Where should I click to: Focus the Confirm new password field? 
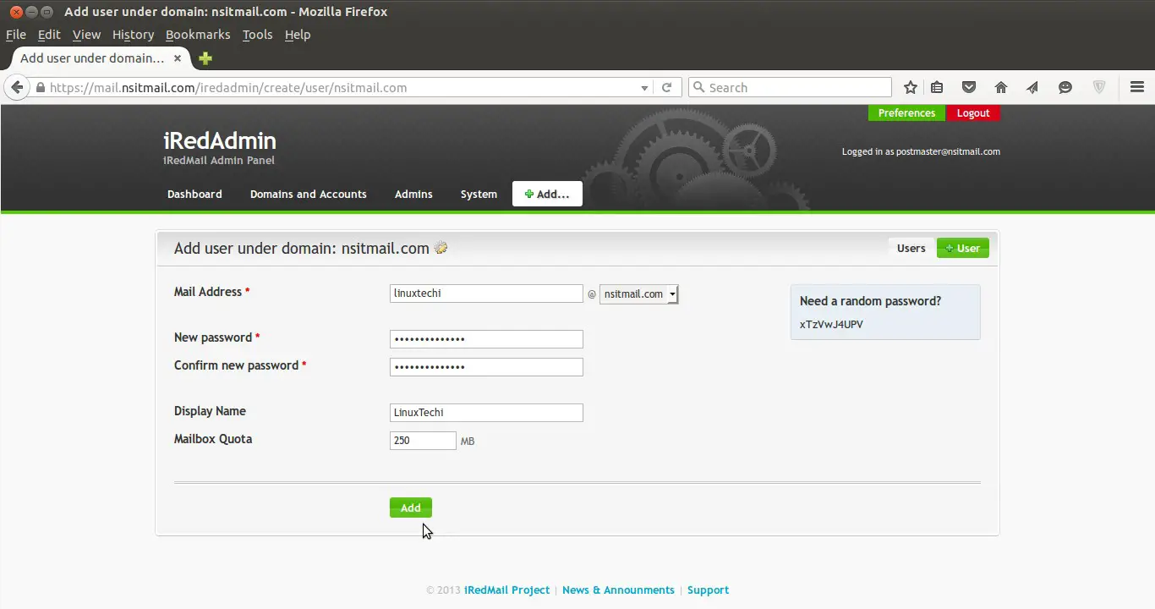point(486,367)
